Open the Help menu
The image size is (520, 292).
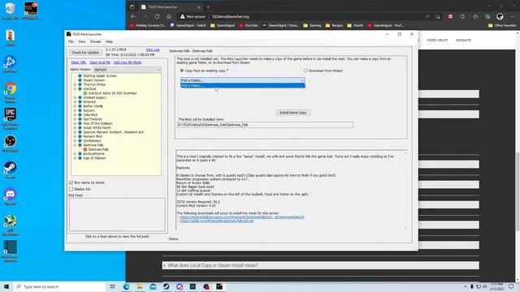109,41
